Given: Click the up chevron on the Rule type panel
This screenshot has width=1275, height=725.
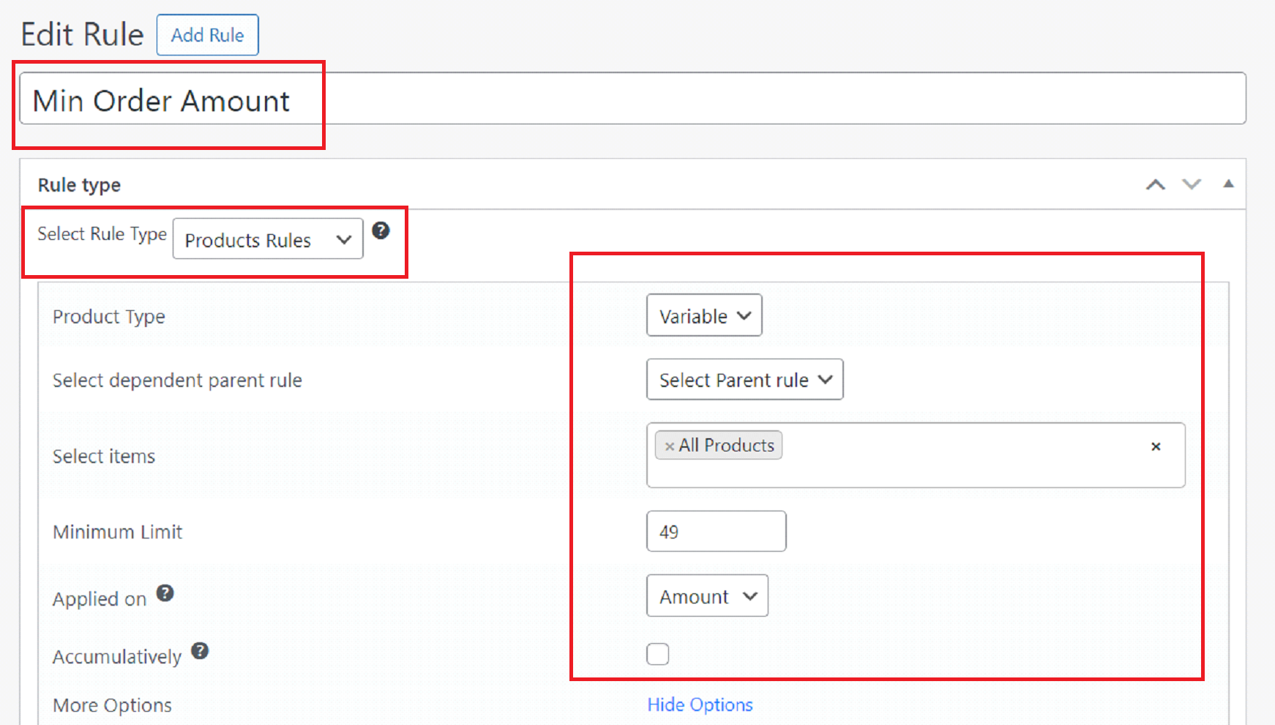Looking at the screenshot, I should (1155, 185).
